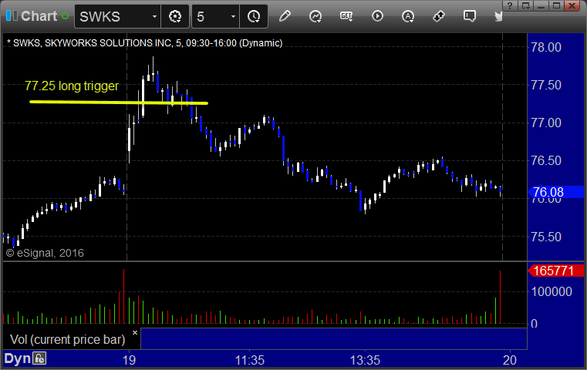Maximize the chart window

tap(556, 5)
